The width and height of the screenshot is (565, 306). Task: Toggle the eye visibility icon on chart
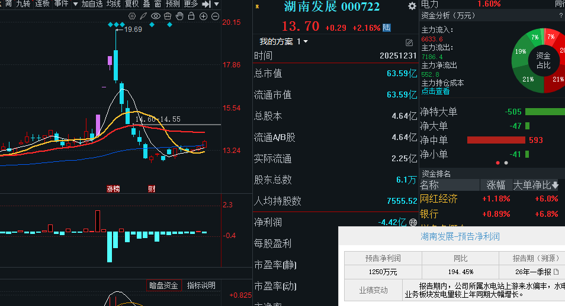[155, 16]
